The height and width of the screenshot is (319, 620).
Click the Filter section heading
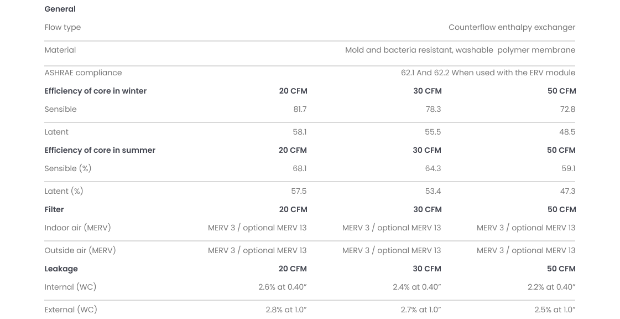(x=54, y=209)
